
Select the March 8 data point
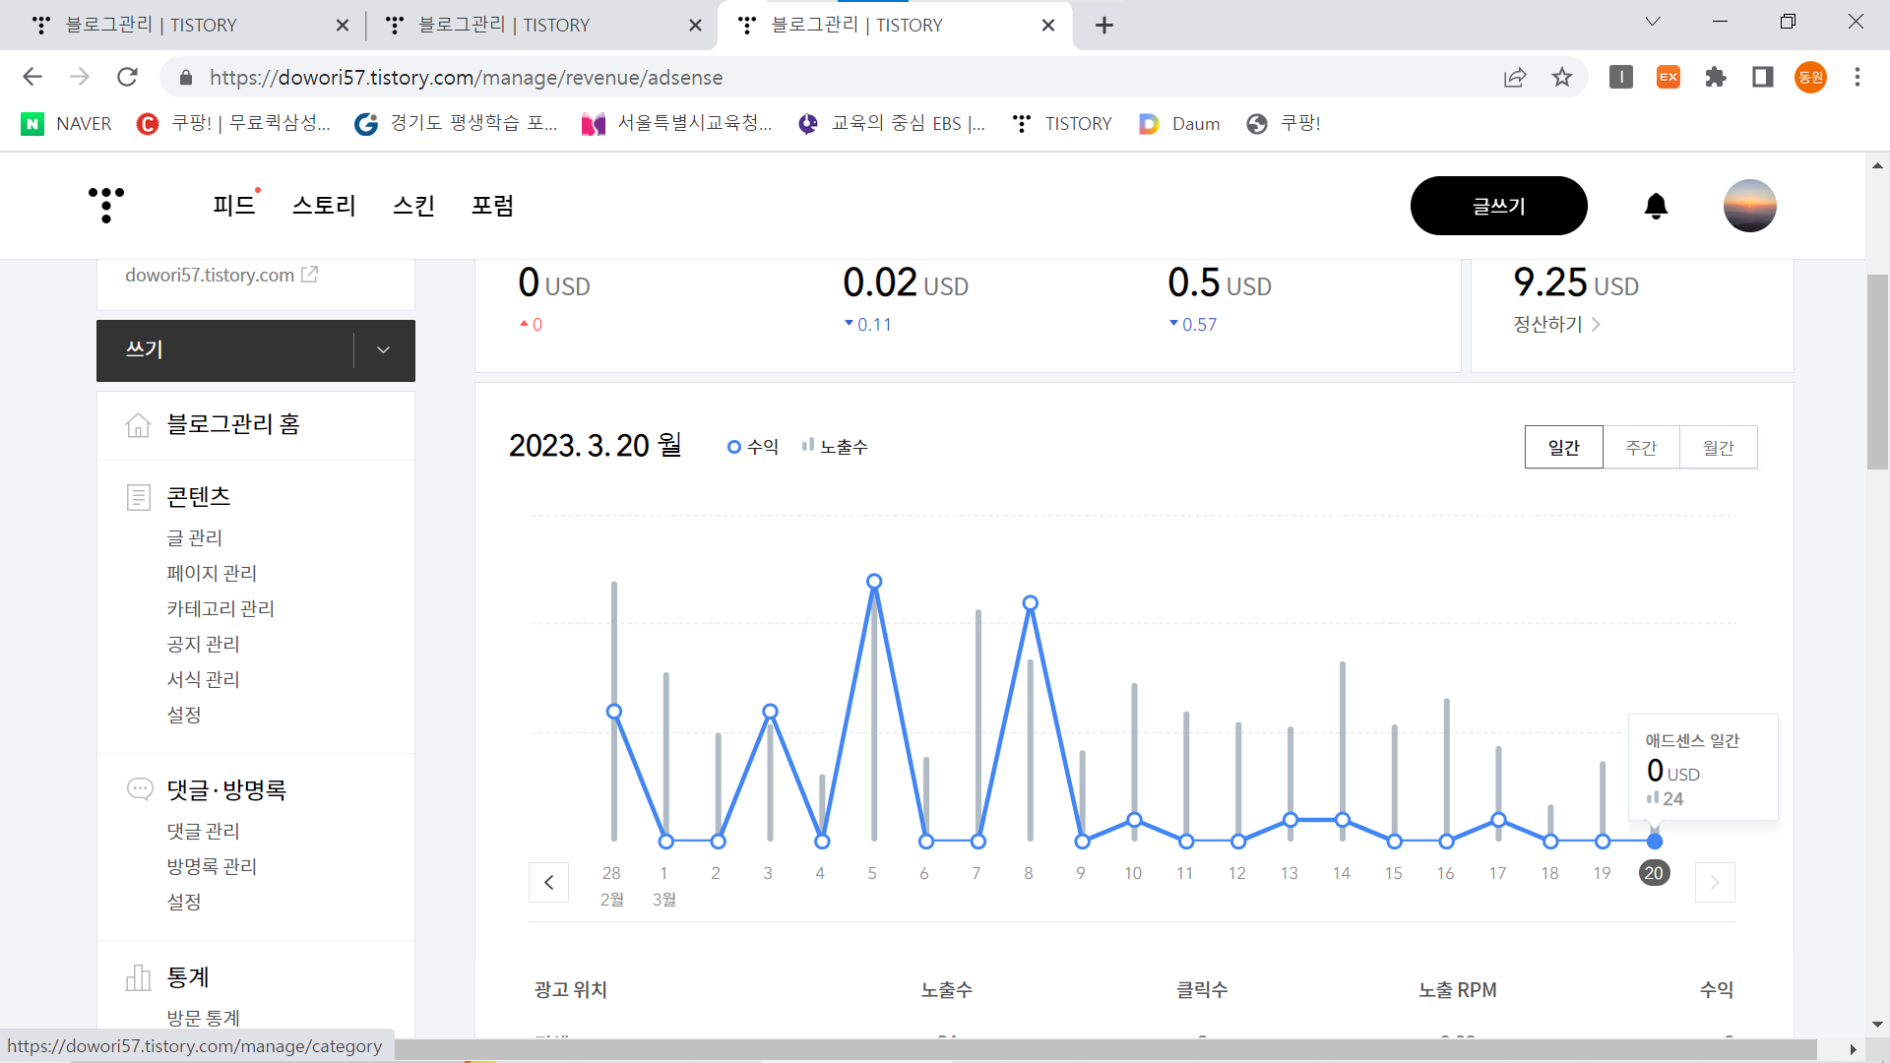click(1030, 603)
